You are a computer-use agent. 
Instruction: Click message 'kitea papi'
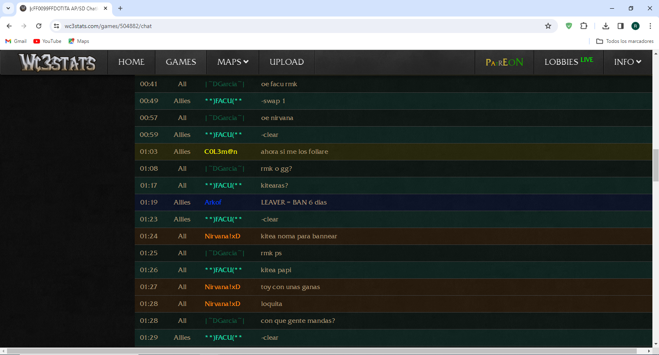276,270
